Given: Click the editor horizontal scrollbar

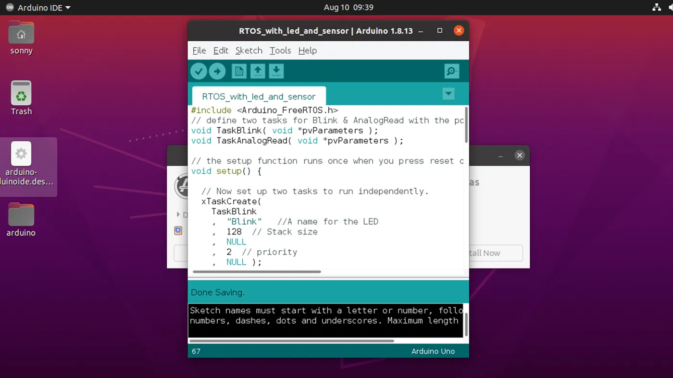Looking at the screenshot, I should click(256, 272).
